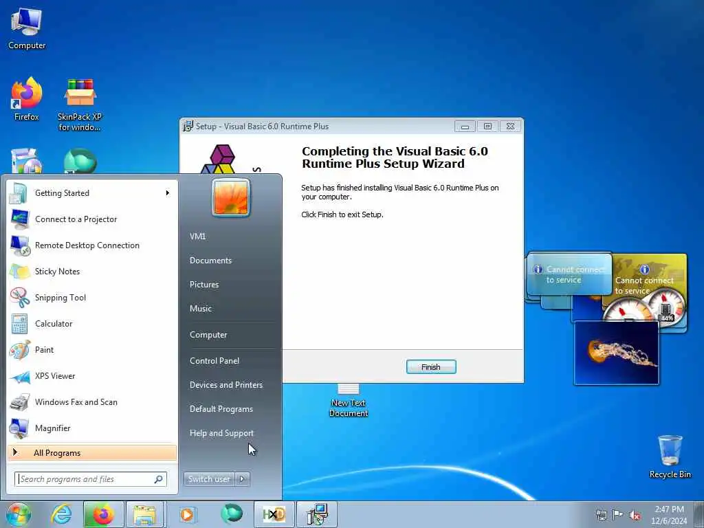The width and height of the screenshot is (704, 528).
Task: Open Default Programs
Action: (221, 409)
